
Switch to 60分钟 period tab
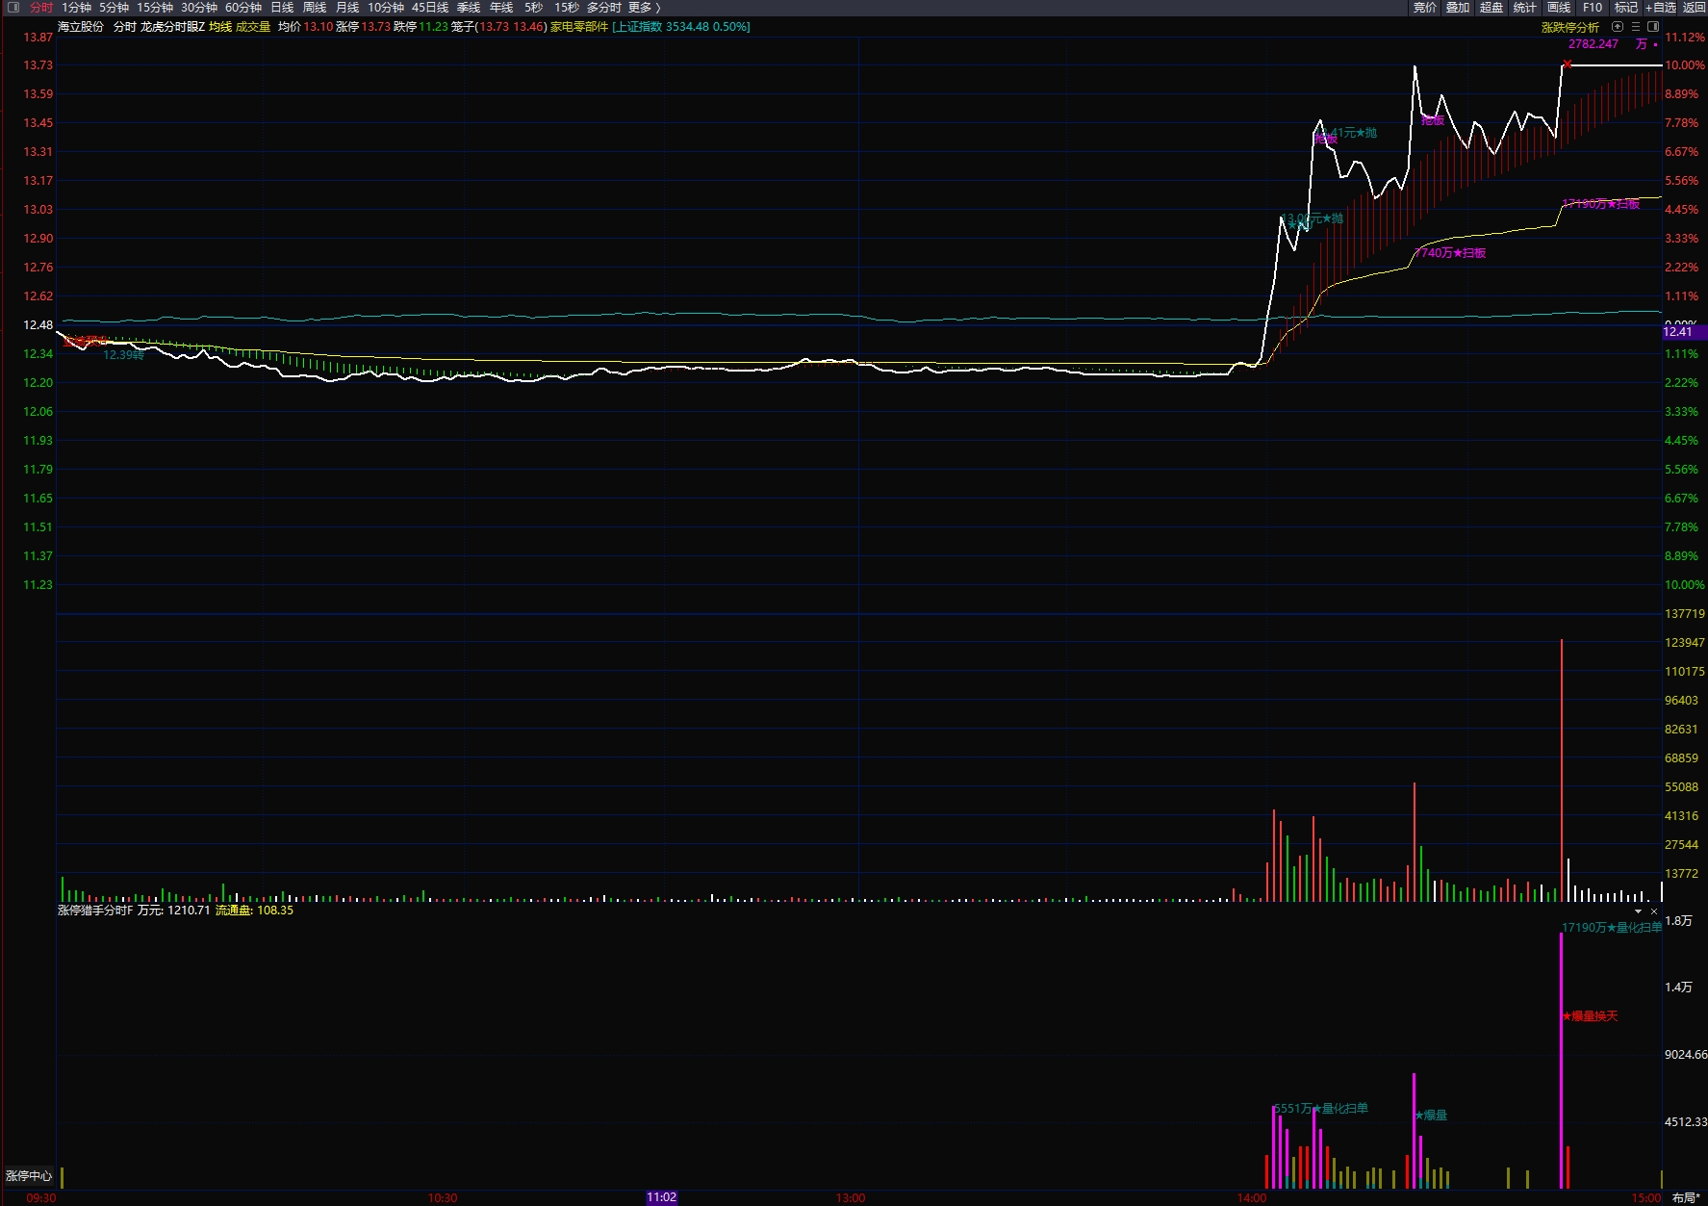[x=243, y=8]
